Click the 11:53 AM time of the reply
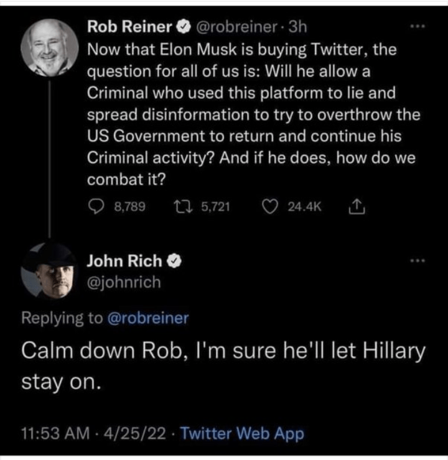Image resolution: width=448 pixels, height=460 pixels. pyautogui.click(x=48, y=433)
